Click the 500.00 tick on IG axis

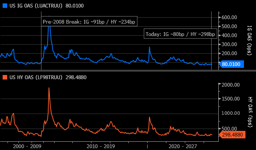229,26
